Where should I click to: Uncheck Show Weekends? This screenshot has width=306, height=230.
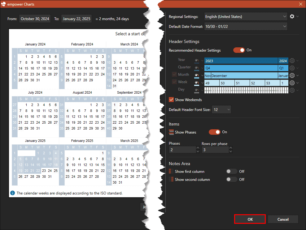171,100
